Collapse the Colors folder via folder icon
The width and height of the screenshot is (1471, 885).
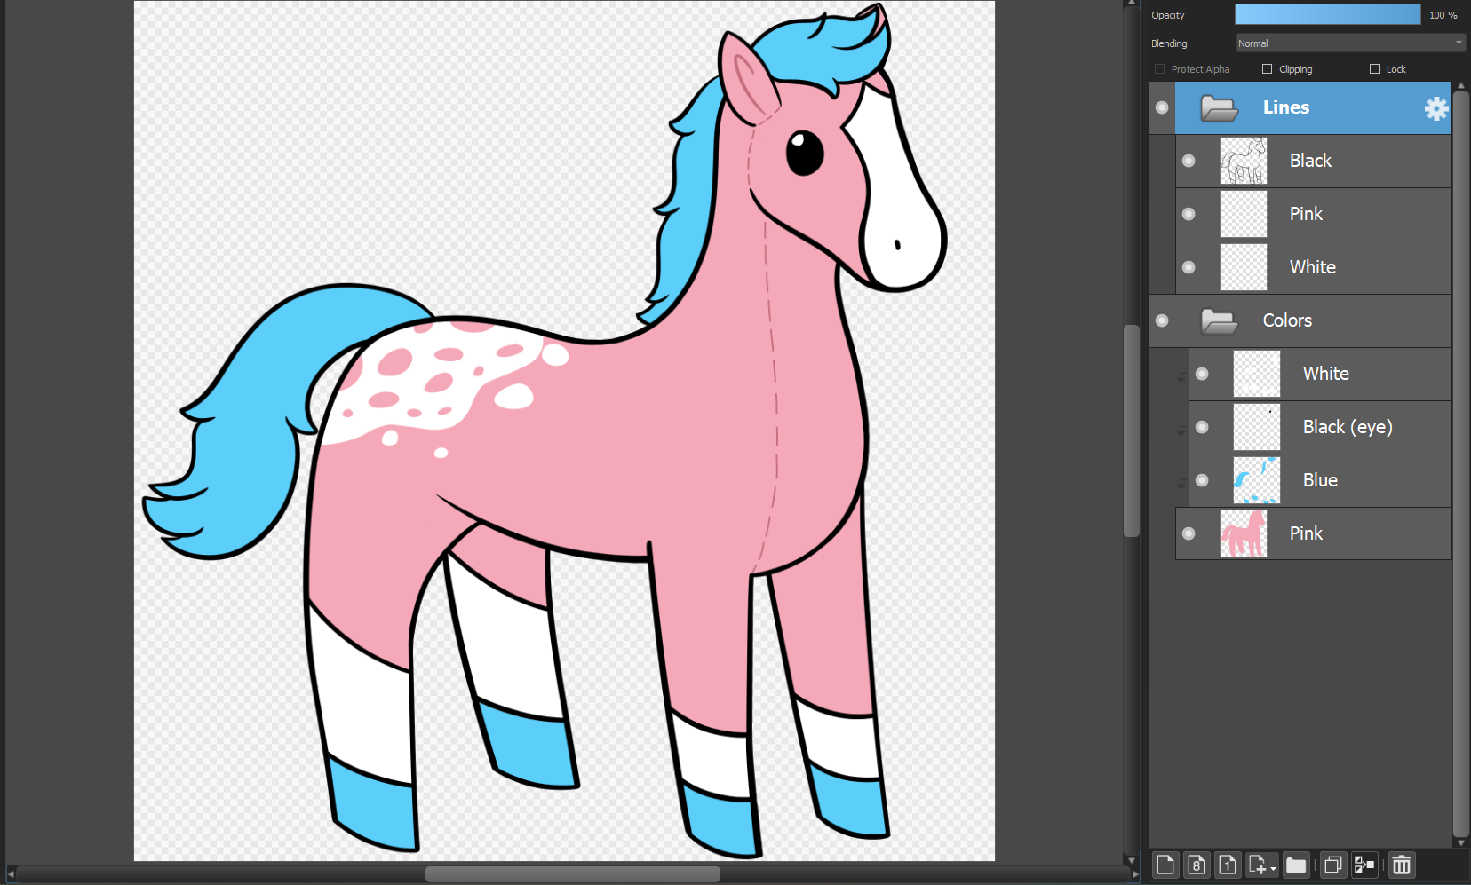click(1219, 321)
